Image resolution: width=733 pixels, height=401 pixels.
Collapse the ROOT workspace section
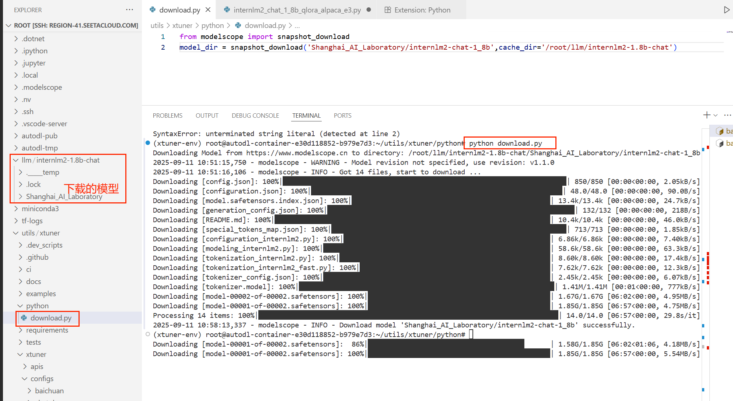72,25
